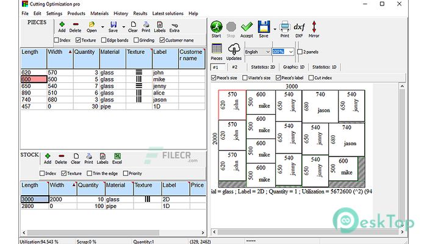Screen dimensions: 427x244
Task: Switch to the #2 solution tab
Action: pyautogui.click(x=235, y=67)
